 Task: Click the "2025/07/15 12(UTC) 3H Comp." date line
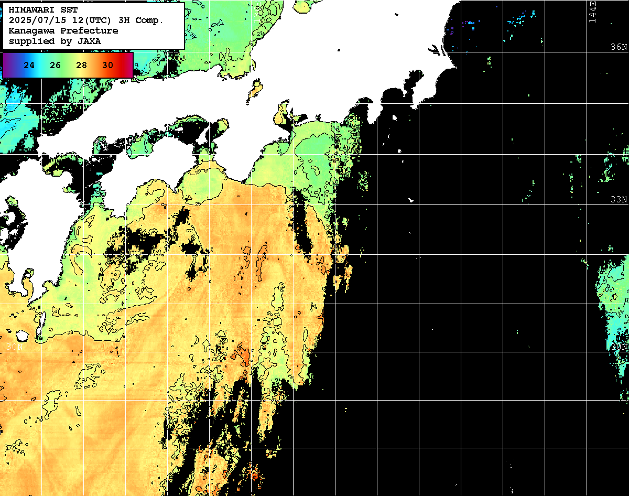86,20
